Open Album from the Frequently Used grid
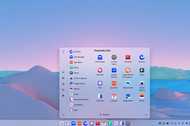Screen dimensions: 190x126 pyautogui.click(x=142, y=98)
